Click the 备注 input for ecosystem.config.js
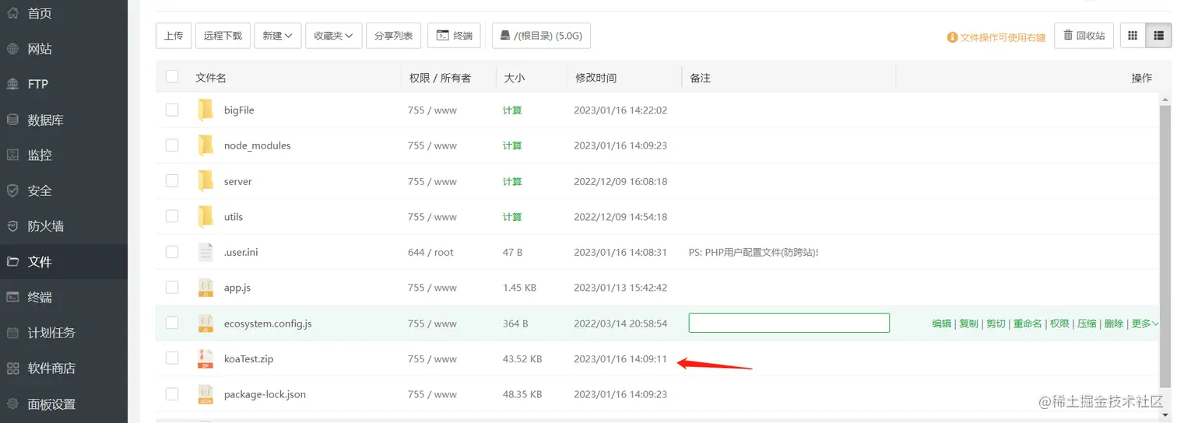Image resolution: width=1177 pixels, height=423 pixels. (789, 323)
